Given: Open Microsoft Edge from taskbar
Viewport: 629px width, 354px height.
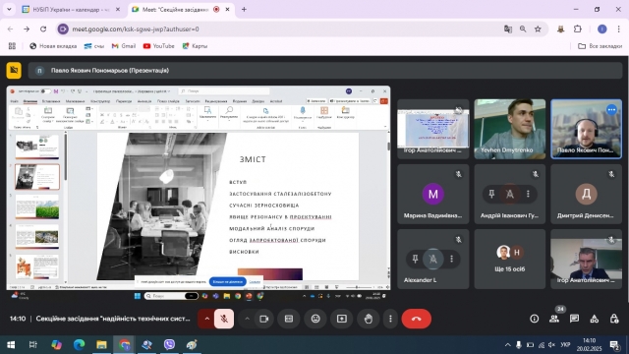Looking at the screenshot, I should coord(79,345).
